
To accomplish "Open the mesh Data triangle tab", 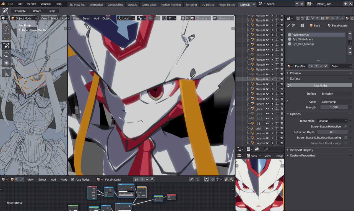I will 342,18.
